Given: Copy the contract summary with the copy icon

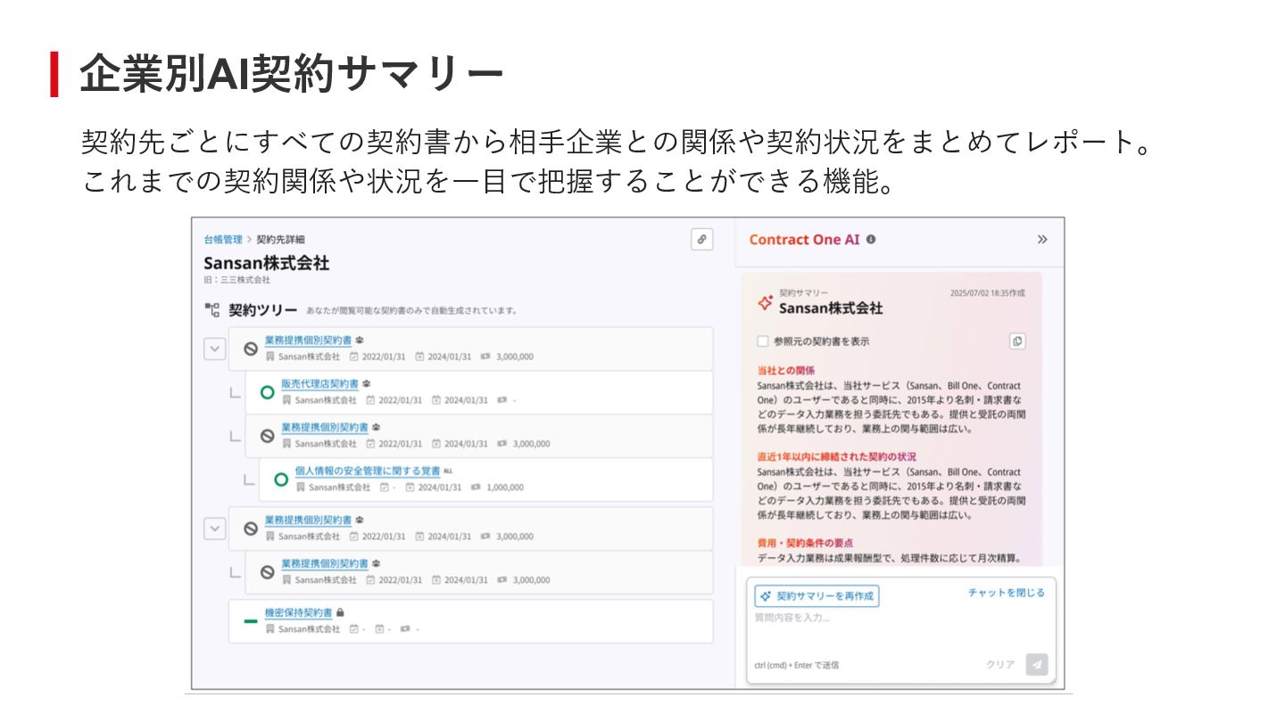Looking at the screenshot, I should [x=1017, y=341].
